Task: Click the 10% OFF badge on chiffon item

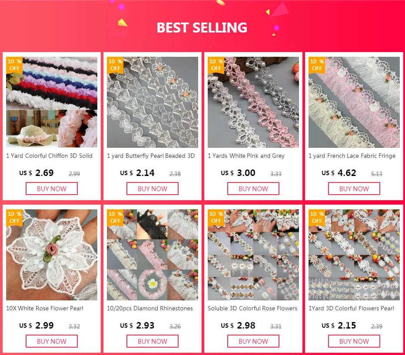Action: click(x=14, y=65)
